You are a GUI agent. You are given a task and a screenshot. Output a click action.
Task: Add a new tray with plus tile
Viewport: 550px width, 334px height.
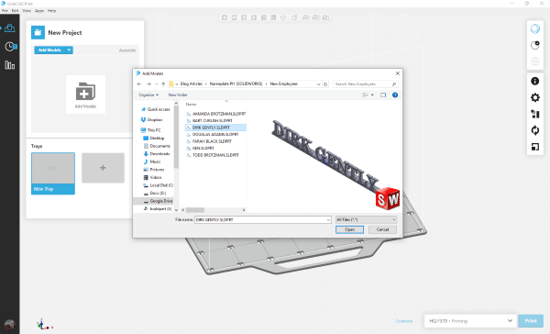[x=103, y=168]
